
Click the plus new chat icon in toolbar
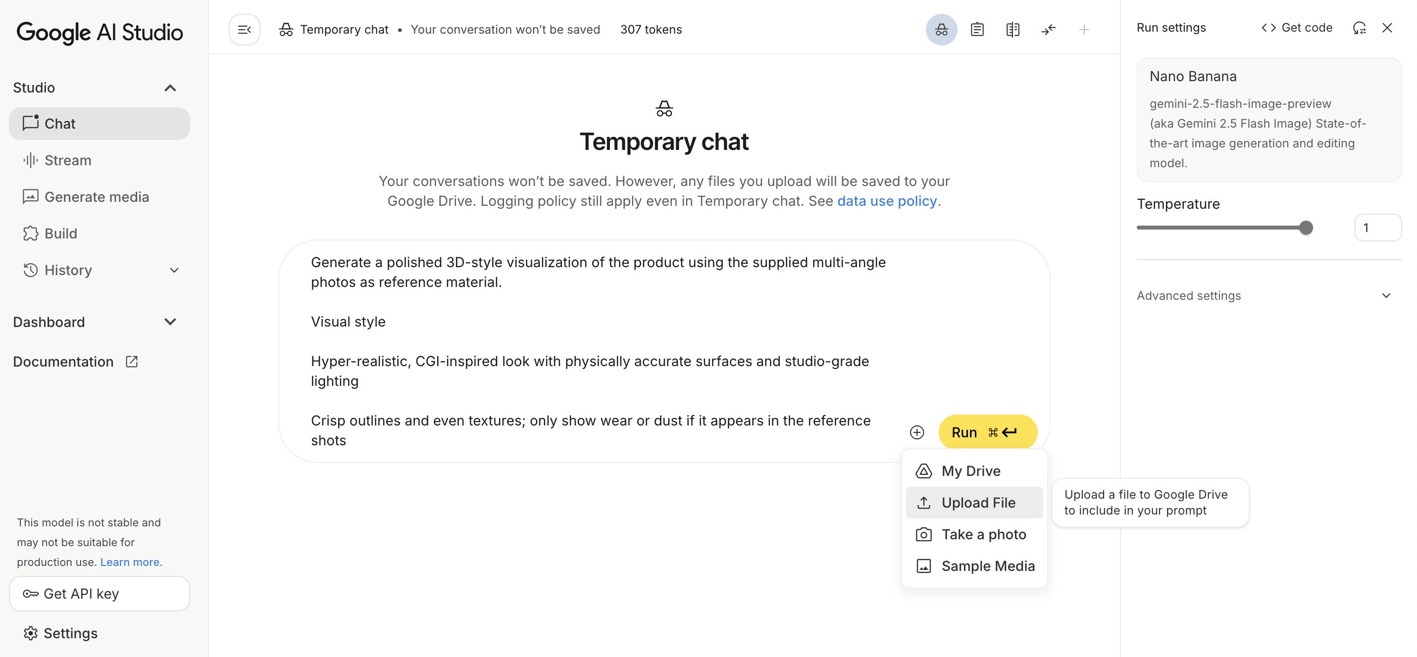click(x=1084, y=30)
